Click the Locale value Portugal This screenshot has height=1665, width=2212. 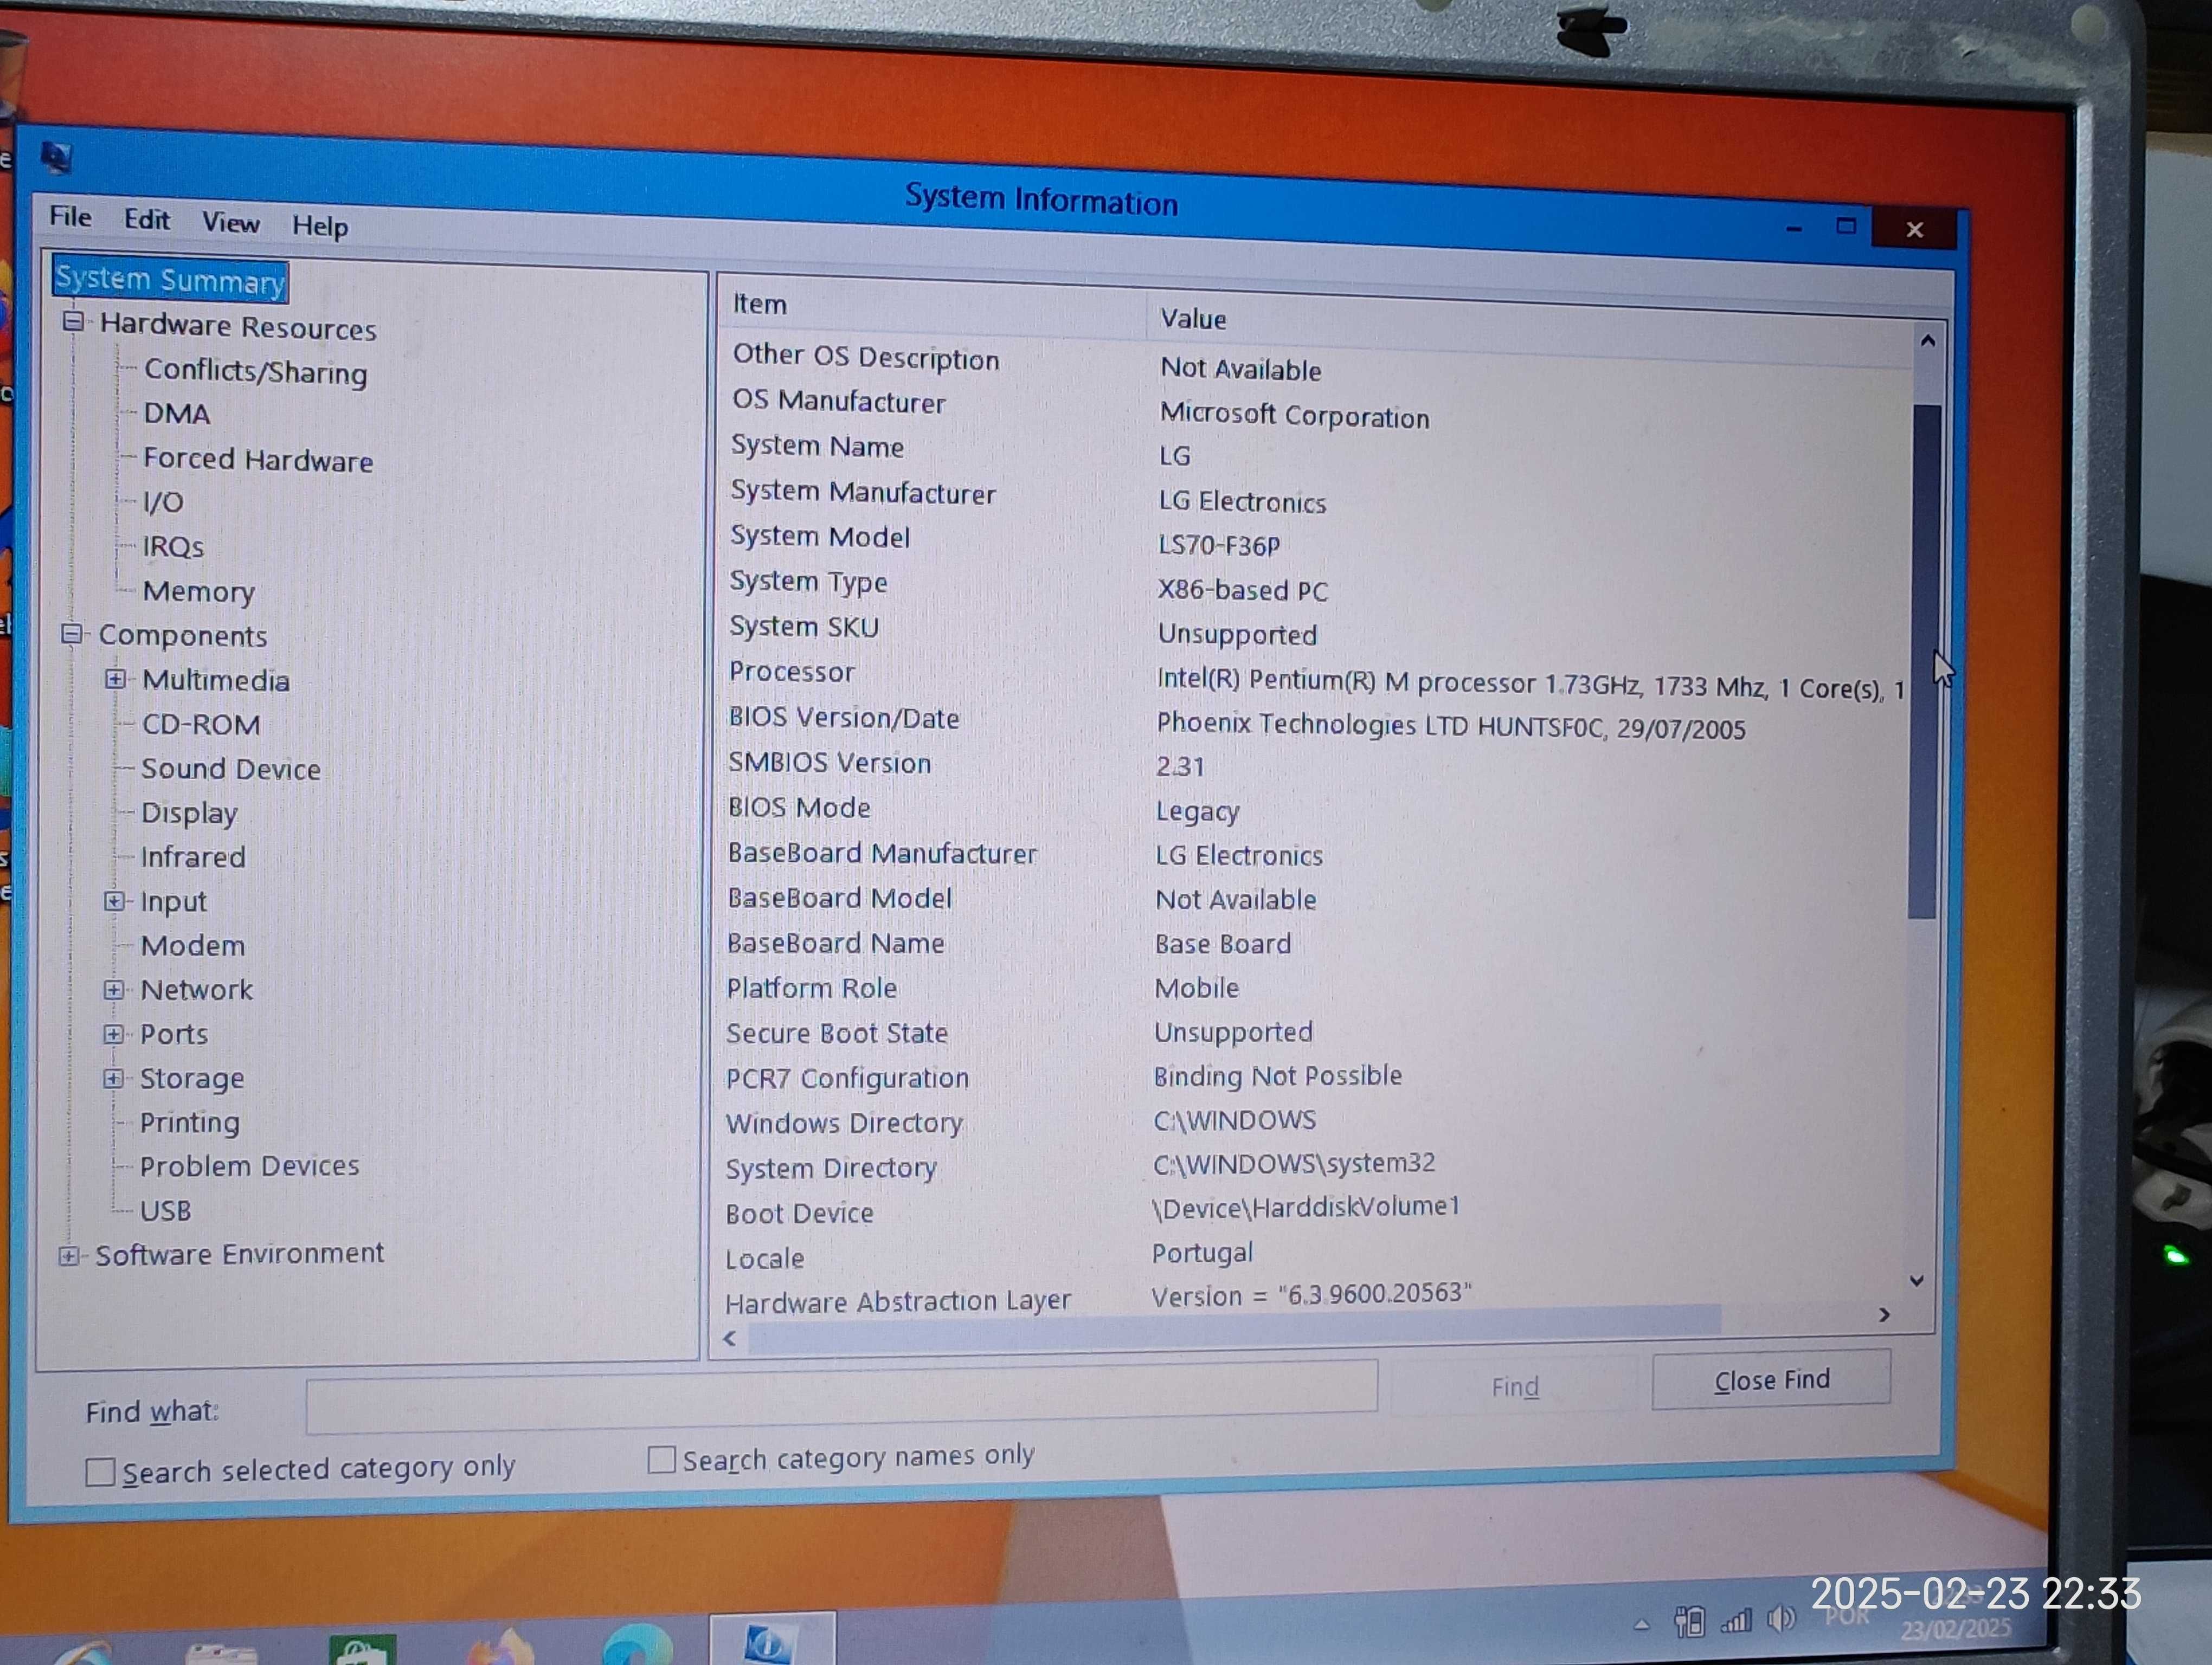(x=1202, y=1253)
